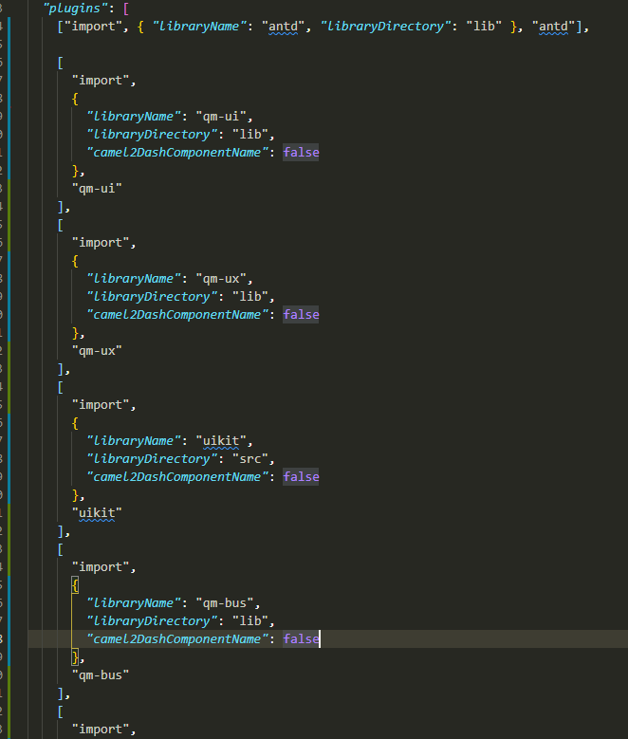Click "libraryName" key on the qm-bus line
Viewport: 628px width, 739px height.
(x=134, y=602)
